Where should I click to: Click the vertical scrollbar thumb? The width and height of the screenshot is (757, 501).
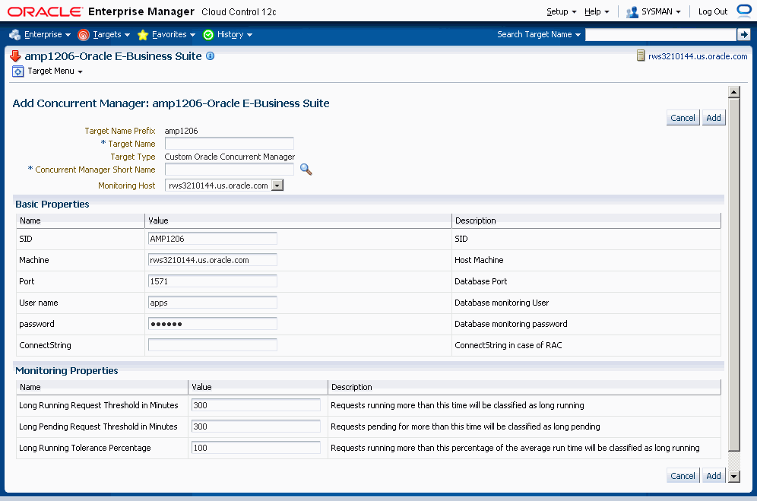pos(734,274)
